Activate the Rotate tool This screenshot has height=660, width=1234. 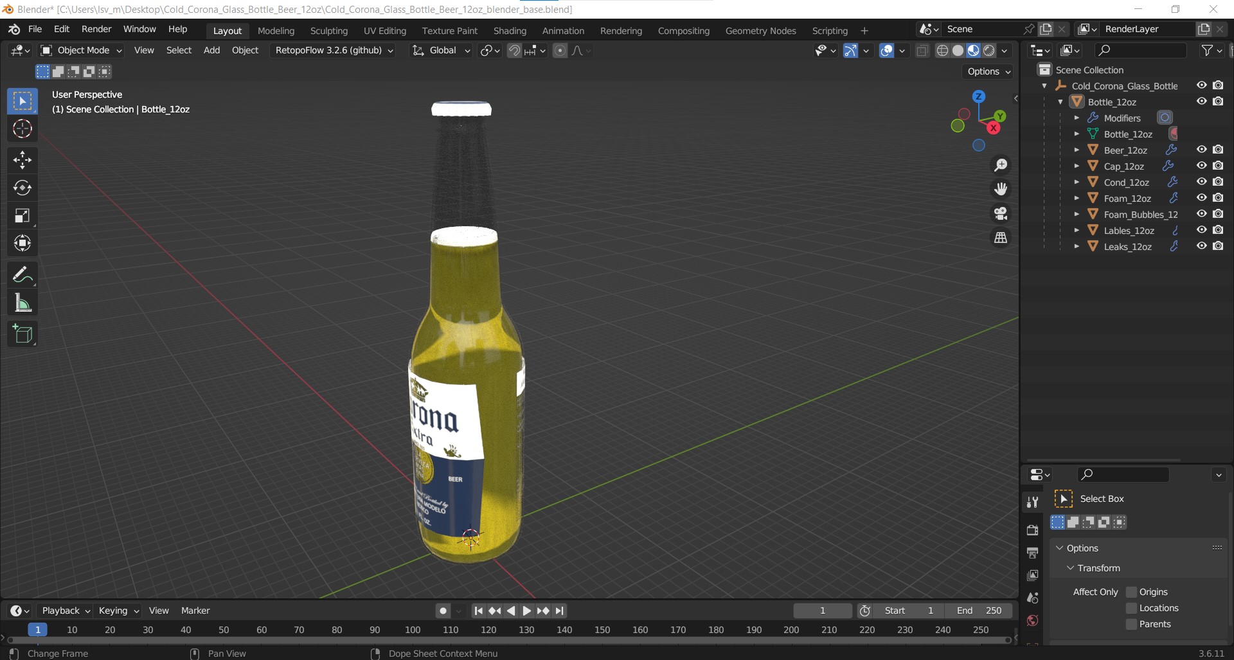tap(22, 188)
